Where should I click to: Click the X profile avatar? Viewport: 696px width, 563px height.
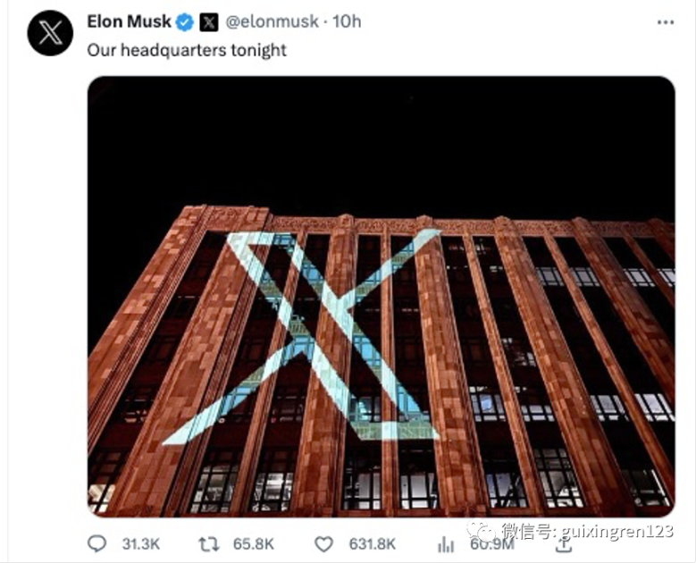tap(50, 33)
